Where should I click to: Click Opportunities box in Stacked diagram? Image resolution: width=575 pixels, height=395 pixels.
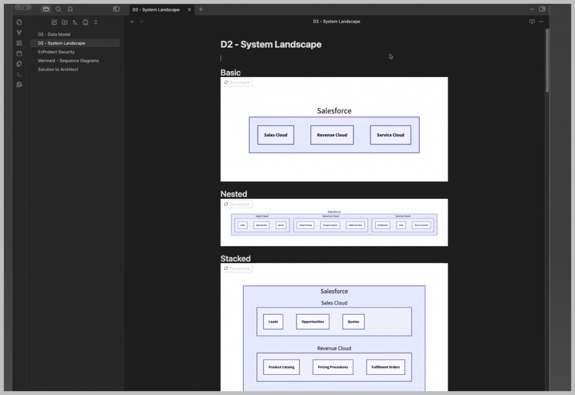point(313,321)
